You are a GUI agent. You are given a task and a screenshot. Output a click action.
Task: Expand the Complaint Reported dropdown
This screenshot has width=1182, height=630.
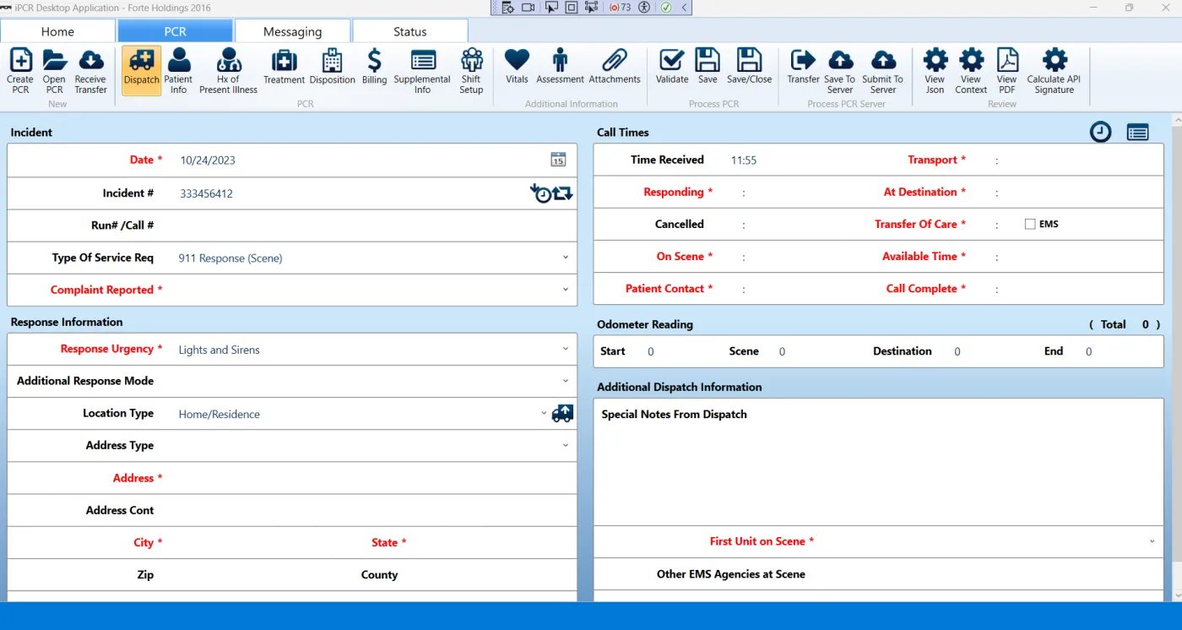coord(566,290)
